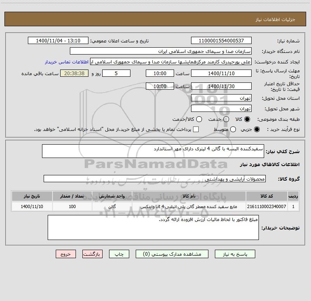Open اطلاعات تماس خریدار link
The image size is (311, 301).
[x=67, y=62]
